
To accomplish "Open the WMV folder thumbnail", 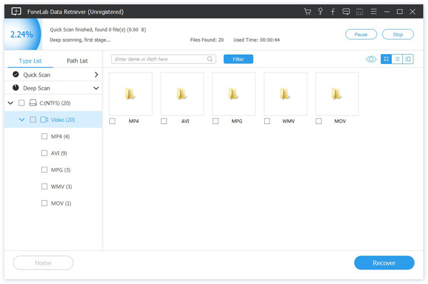I will coord(285,94).
